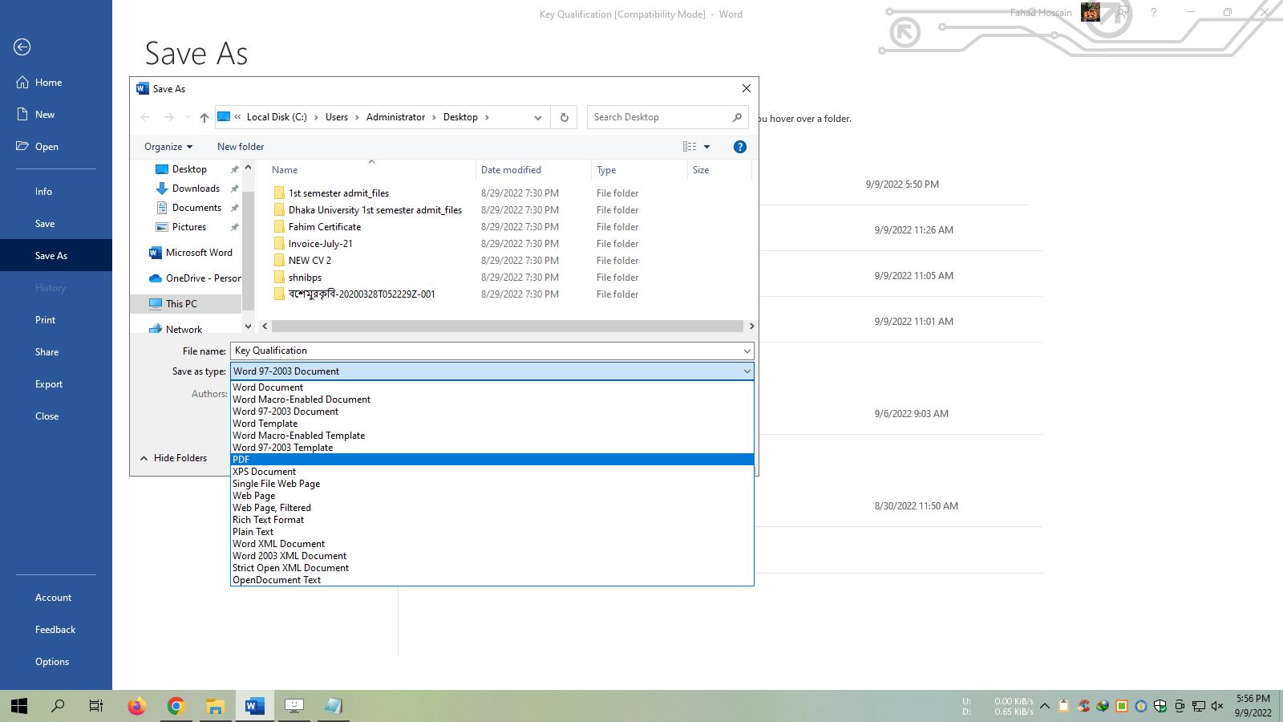Close the Save As dialog
The image size is (1283, 722).
[x=747, y=88]
